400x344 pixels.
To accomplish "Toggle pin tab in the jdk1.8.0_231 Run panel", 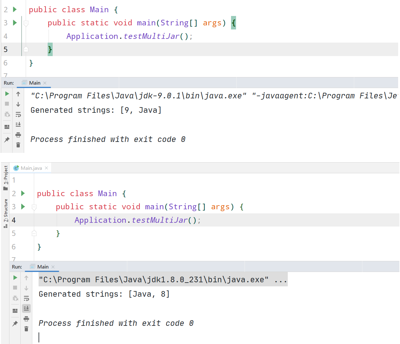I will [15, 324].
